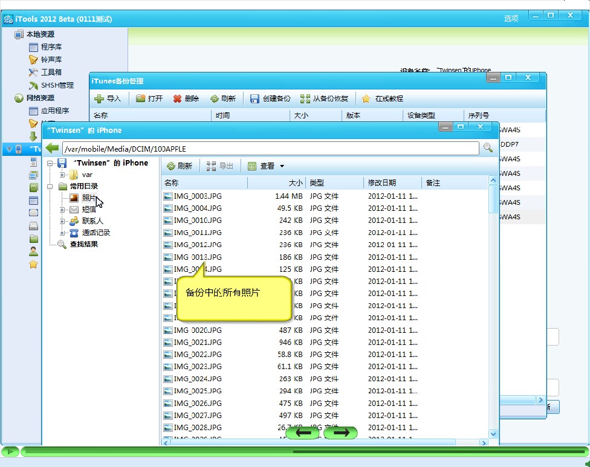Image resolution: width=590 pixels, height=467 pixels.
Task: Open 选项 options in title bar
Action: 511,19
